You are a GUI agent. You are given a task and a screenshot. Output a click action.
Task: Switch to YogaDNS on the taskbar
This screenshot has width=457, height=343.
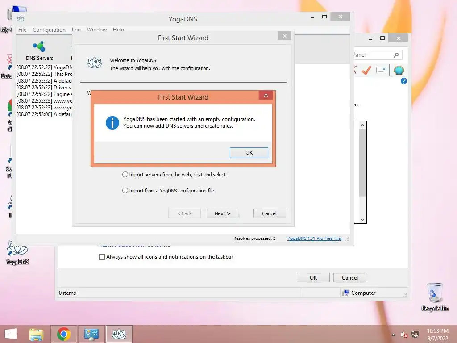(x=119, y=334)
